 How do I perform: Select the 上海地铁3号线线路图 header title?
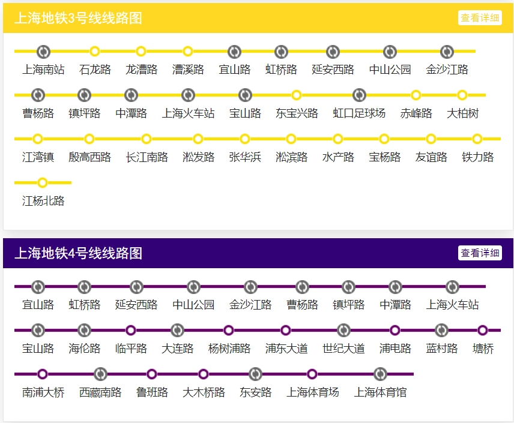[x=78, y=18]
